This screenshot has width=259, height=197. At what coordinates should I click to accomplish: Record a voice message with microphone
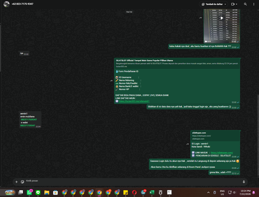pos(244,182)
